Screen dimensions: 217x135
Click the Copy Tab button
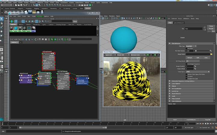[x=207, y=120]
